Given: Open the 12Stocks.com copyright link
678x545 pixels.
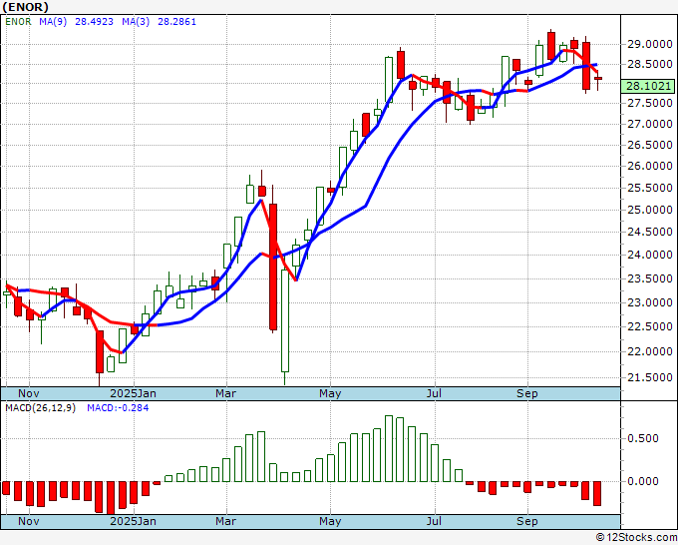Looking at the screenshot, I should [636, 538].
